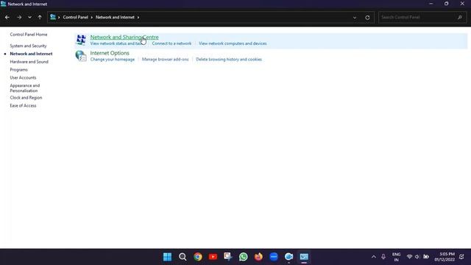Expand the chevron after Network and Internet breadcrumb
The width and height of the screenshot is (471, 265).
138,18
